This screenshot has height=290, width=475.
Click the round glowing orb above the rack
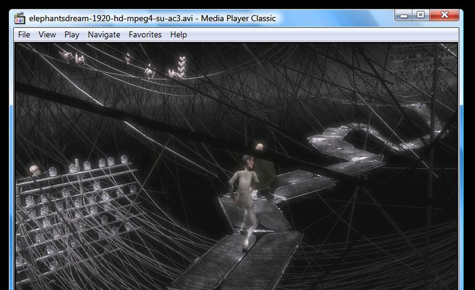click(x=35, y=170)
